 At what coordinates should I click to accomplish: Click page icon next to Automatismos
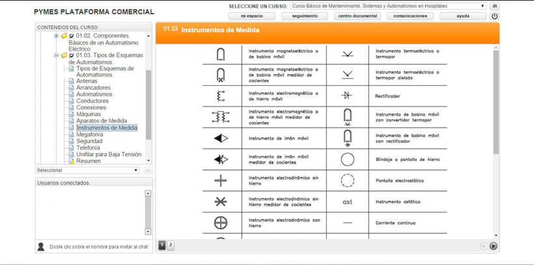[x=71, y=94]
